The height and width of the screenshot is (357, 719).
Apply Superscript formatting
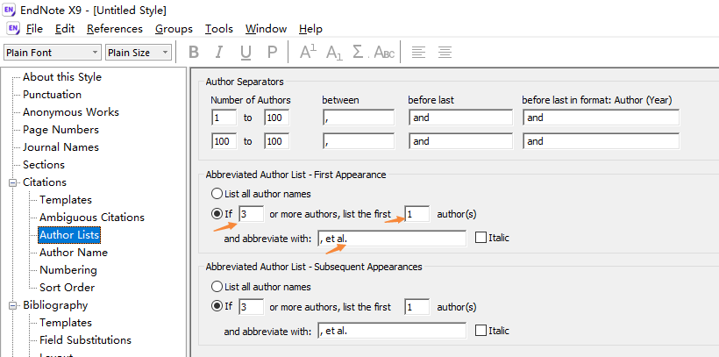(x=308, y=52)
